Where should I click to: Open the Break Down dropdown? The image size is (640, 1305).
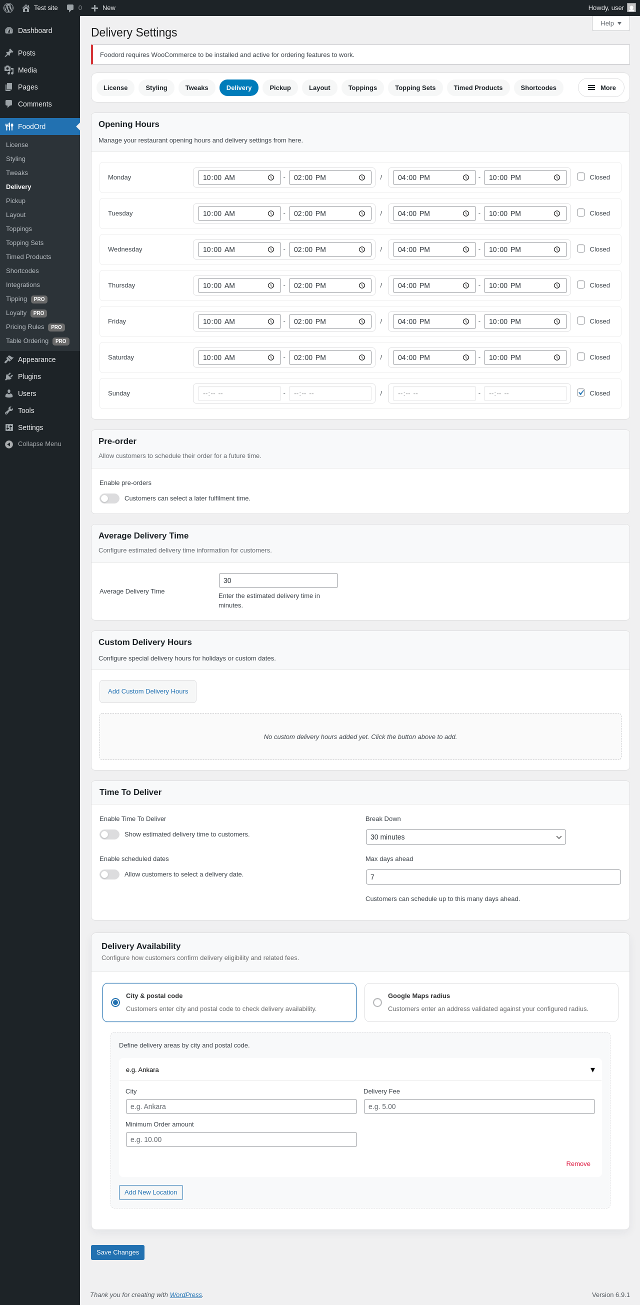465,837
